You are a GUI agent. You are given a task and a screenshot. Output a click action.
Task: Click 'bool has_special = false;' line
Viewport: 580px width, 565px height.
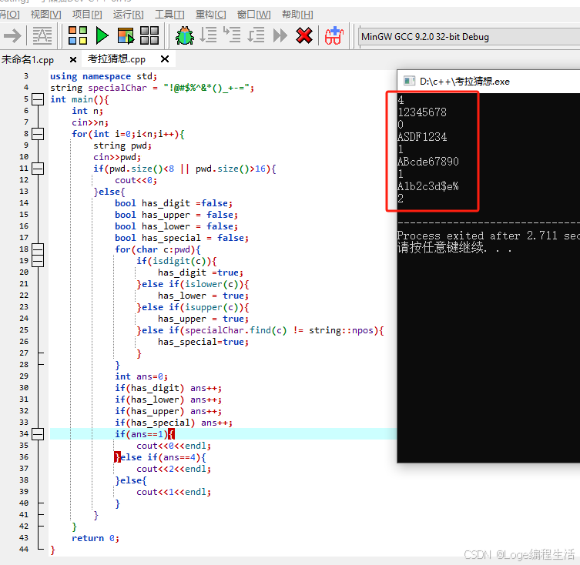pos(182,238)
